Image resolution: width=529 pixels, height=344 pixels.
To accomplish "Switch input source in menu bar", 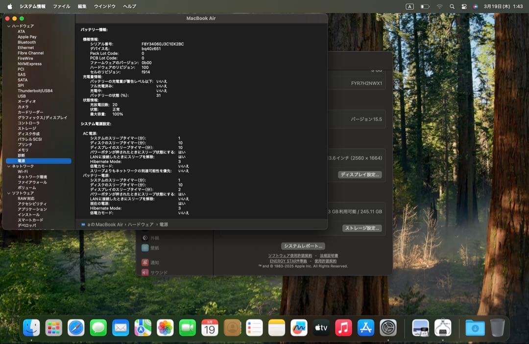I will coord(409,6).
